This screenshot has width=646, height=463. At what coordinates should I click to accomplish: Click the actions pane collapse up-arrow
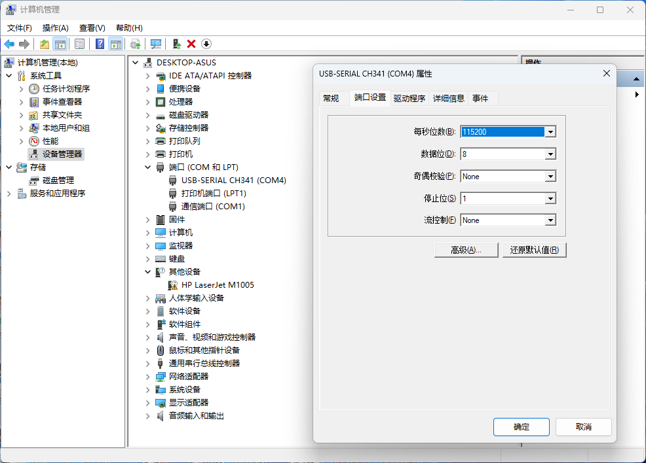coord(637,79)
